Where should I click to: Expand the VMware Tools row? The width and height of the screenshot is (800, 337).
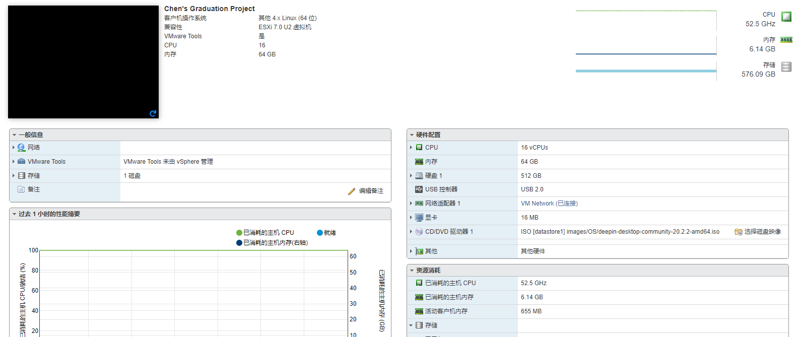coord(14,162)
